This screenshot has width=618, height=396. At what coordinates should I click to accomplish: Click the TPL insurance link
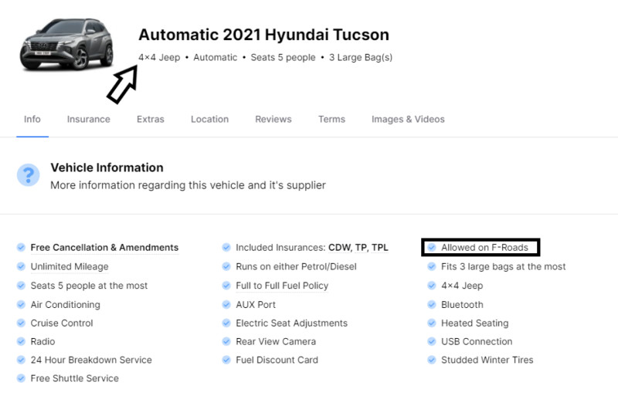click(x=379, y=248)
